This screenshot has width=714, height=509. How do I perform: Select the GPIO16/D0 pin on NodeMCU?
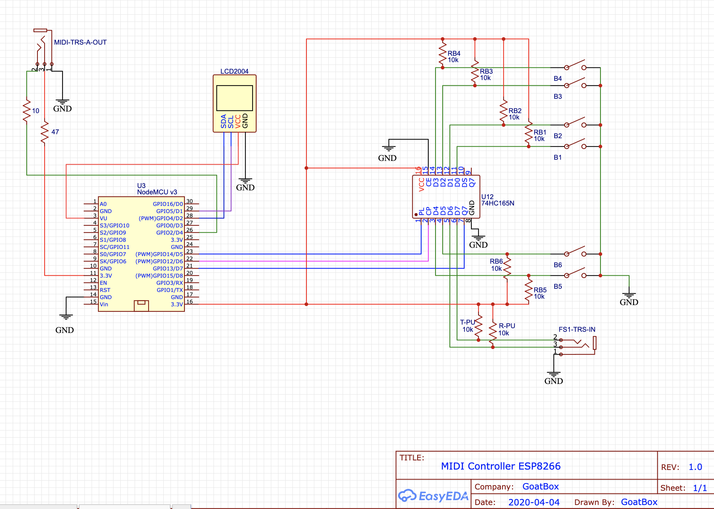pos(168,204)
